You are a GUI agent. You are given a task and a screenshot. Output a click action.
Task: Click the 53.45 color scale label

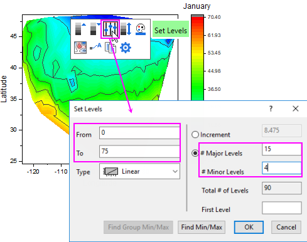pyautogui.click(x=214, y=53)
